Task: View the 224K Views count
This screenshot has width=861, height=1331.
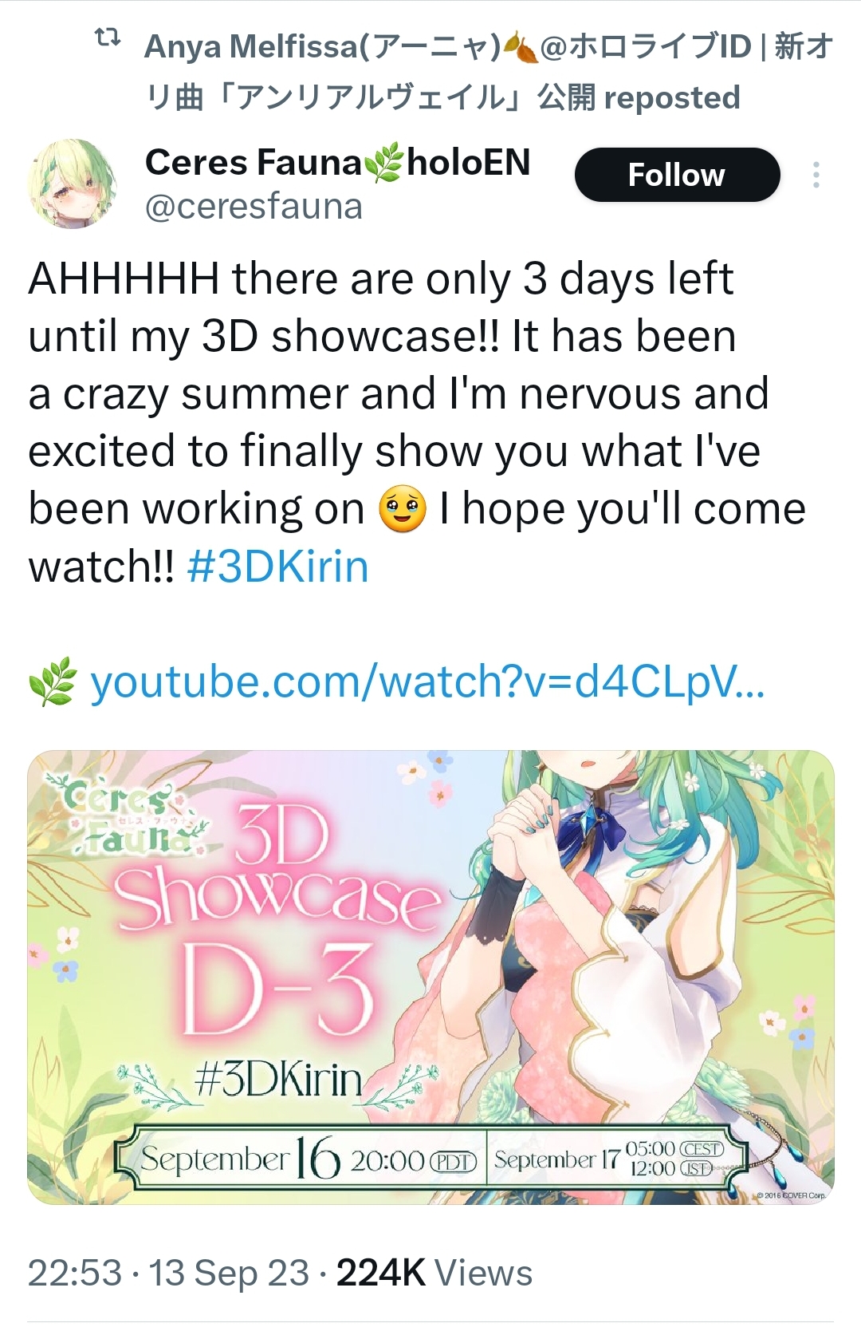Action: [x=434, y=1273]
